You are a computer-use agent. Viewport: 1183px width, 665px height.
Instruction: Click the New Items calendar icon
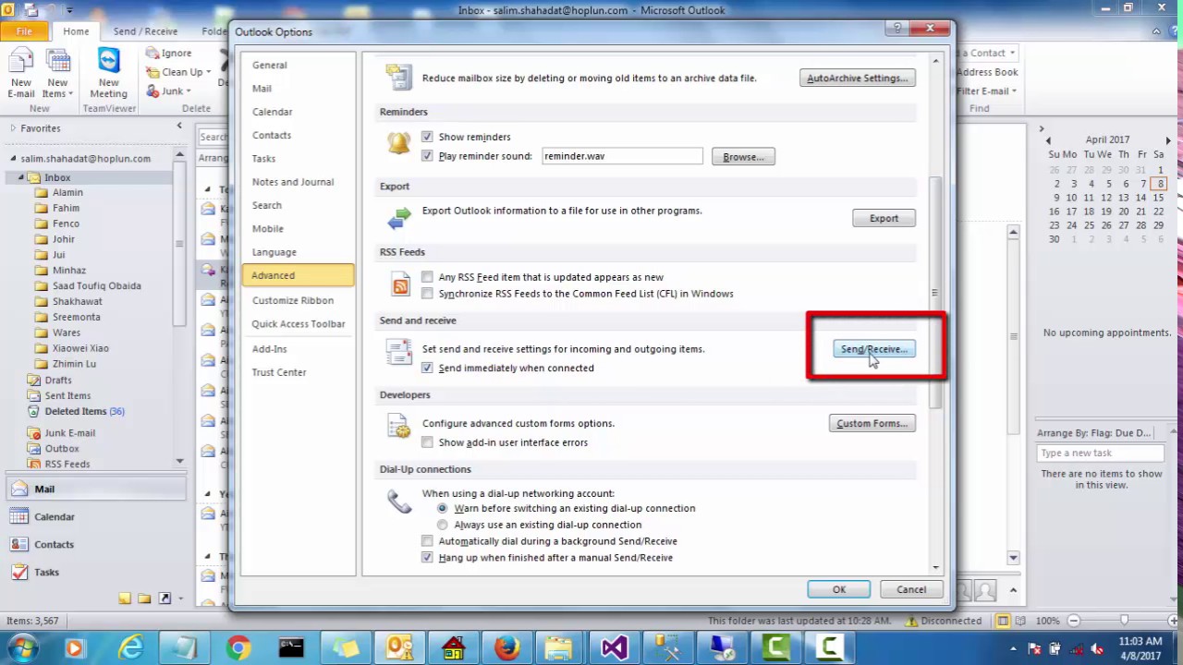point(58,62)
